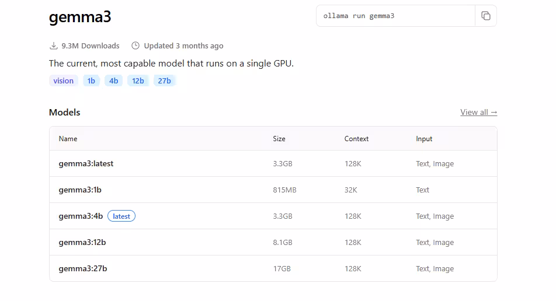Viewport: 556px width, 301px height.
Task: Click the ollama run gemma3 command field
Action: (x=395, y=16)
